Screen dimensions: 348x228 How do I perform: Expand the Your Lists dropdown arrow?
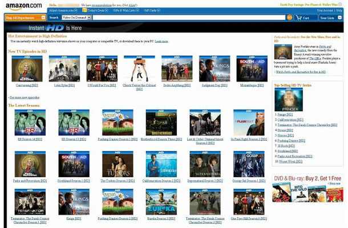tap(339, 18)
